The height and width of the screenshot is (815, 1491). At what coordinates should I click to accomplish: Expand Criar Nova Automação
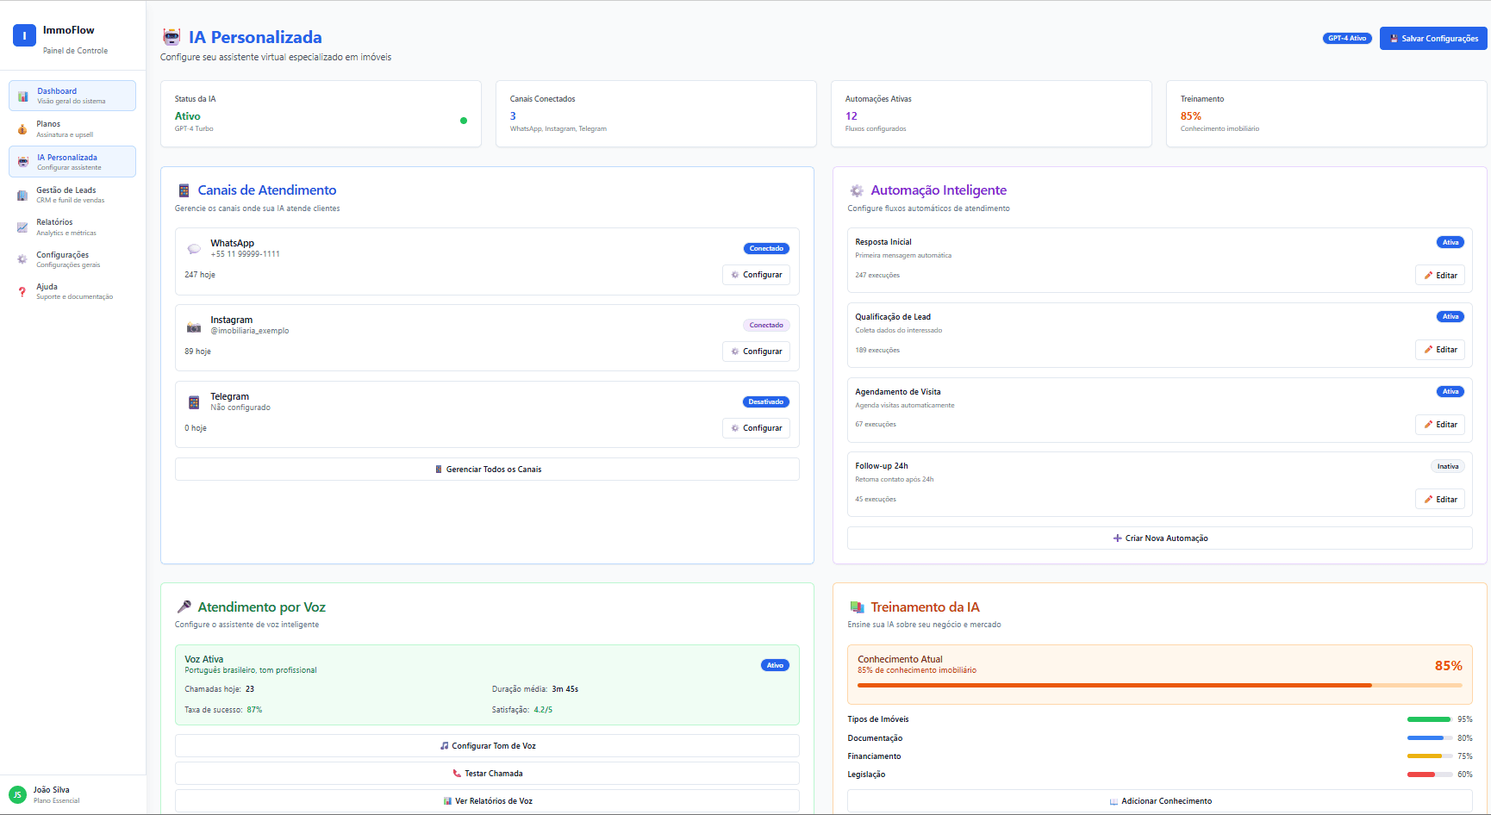[1159, 538]
